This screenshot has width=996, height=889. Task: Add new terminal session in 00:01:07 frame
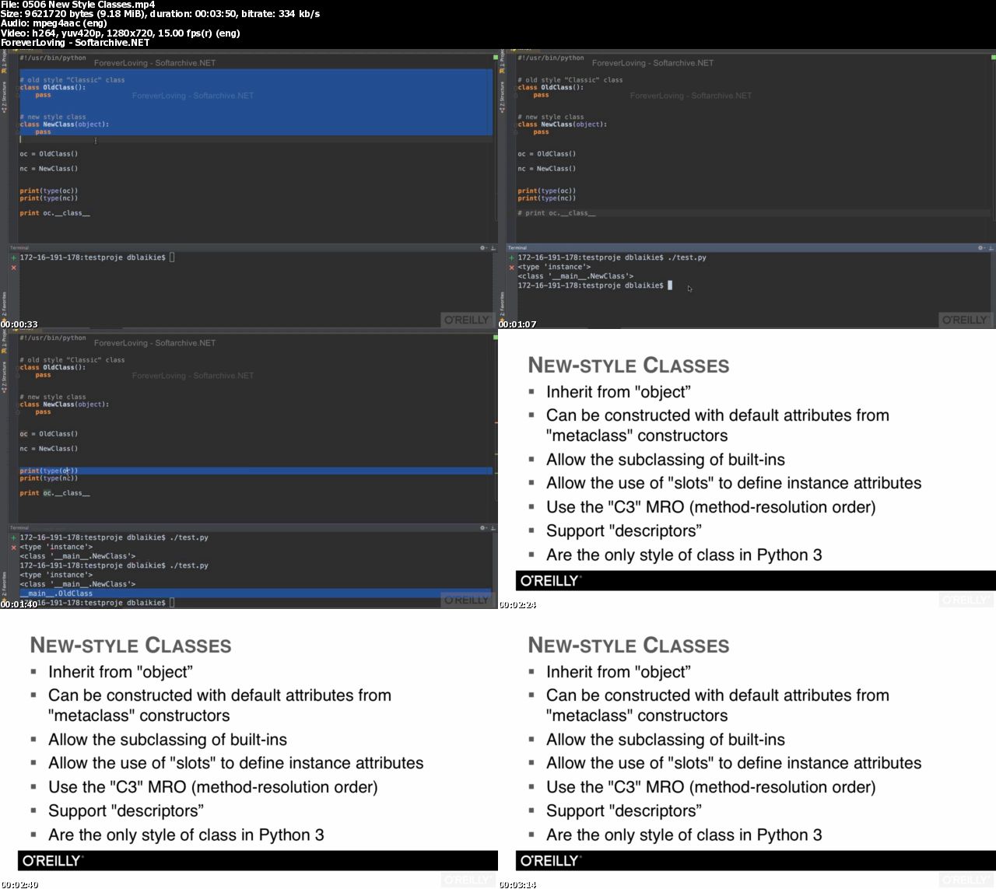511,257
